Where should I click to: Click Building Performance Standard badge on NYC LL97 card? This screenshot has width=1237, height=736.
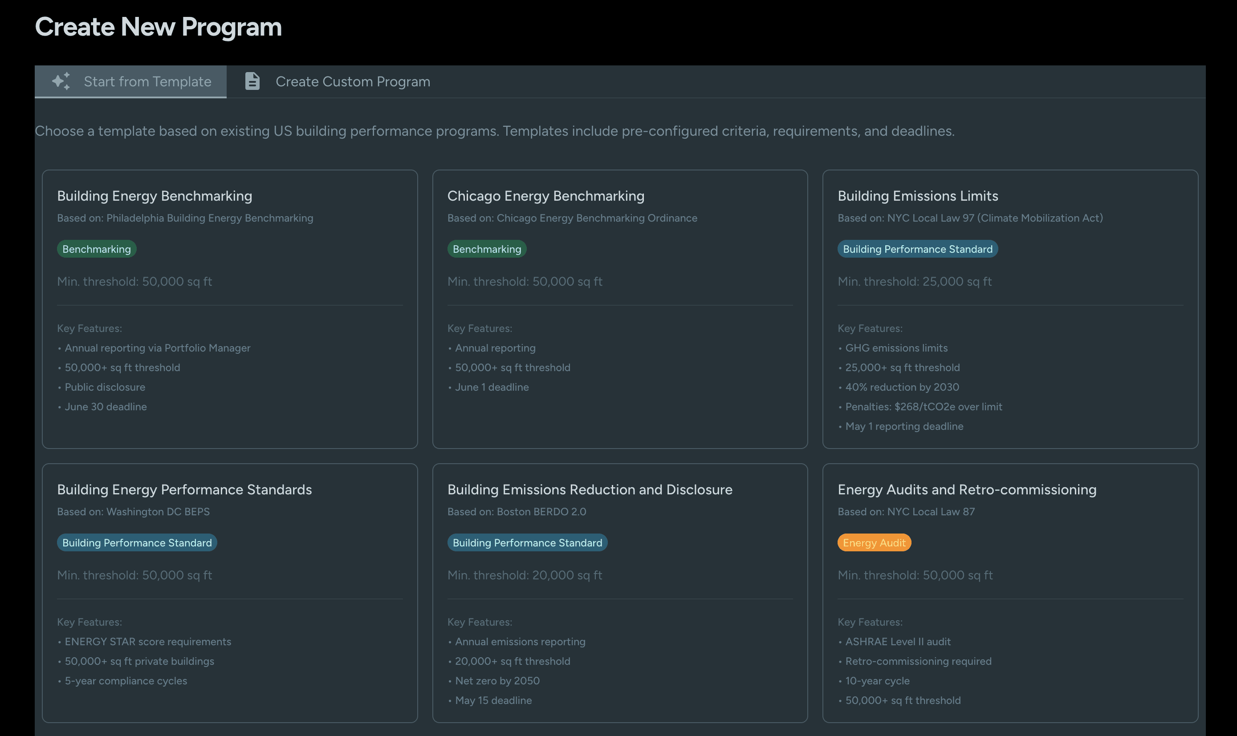coord(917,249)
